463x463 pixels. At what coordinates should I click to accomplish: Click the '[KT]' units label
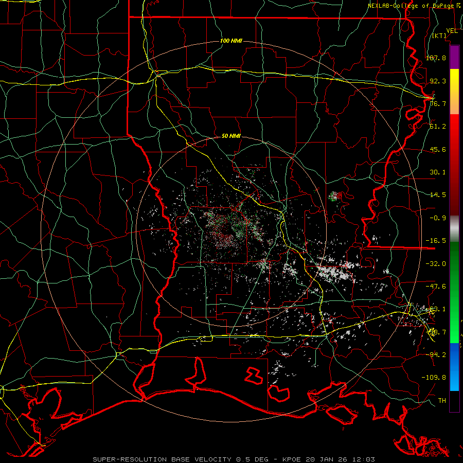point(439,35)
